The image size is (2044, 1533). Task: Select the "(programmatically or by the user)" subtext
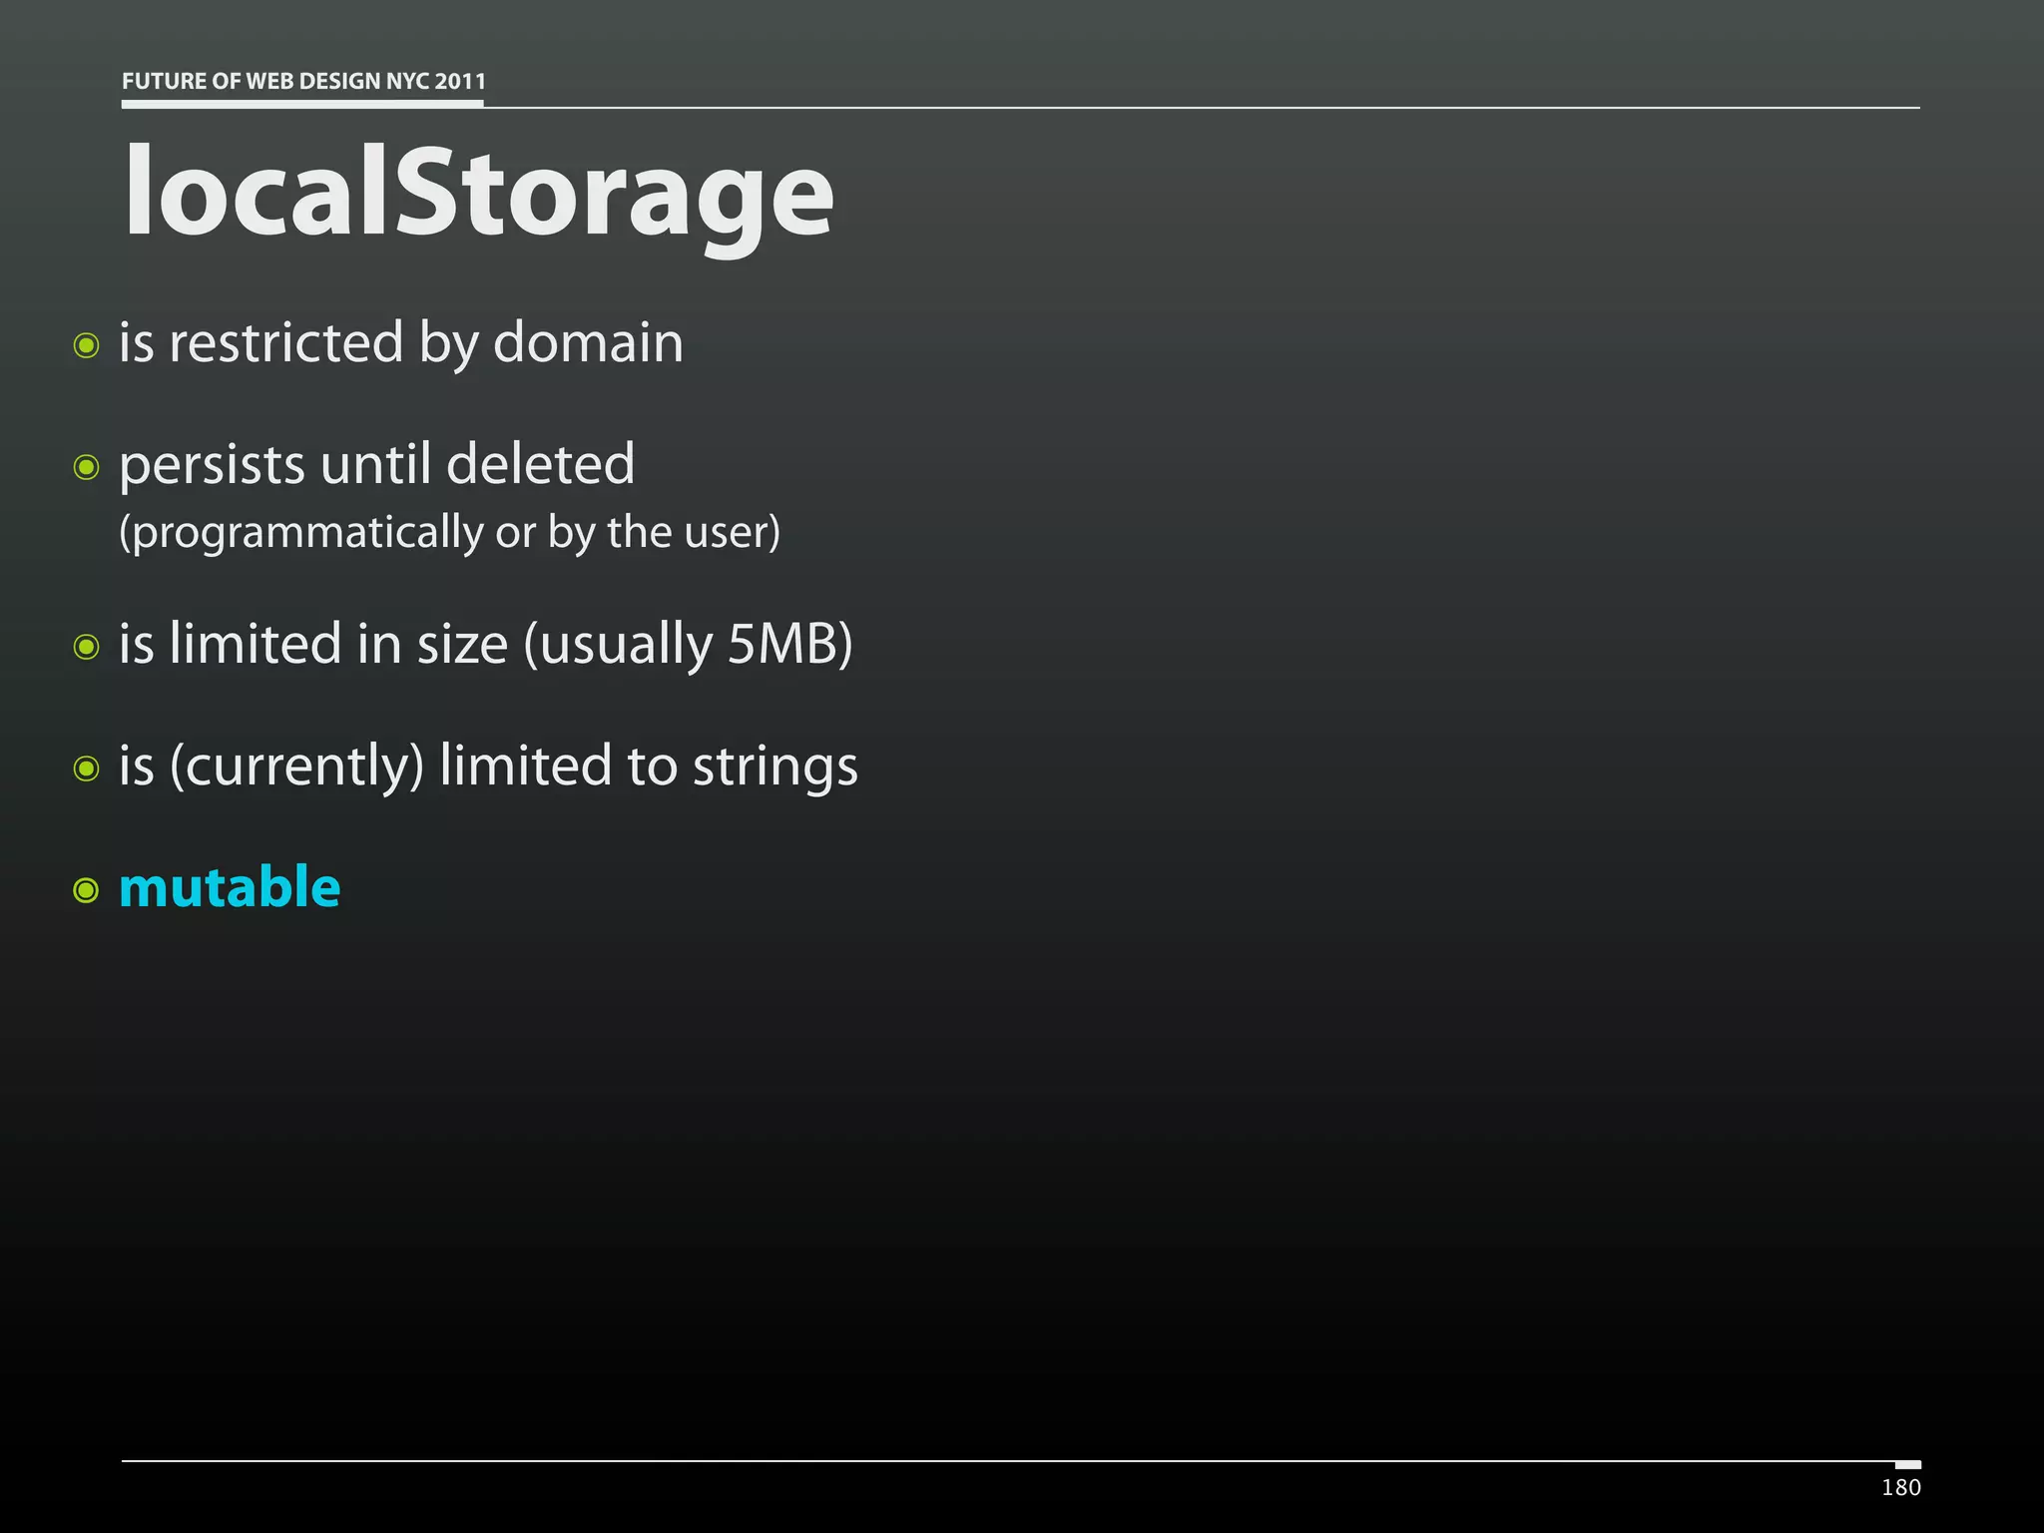(449, 532)
